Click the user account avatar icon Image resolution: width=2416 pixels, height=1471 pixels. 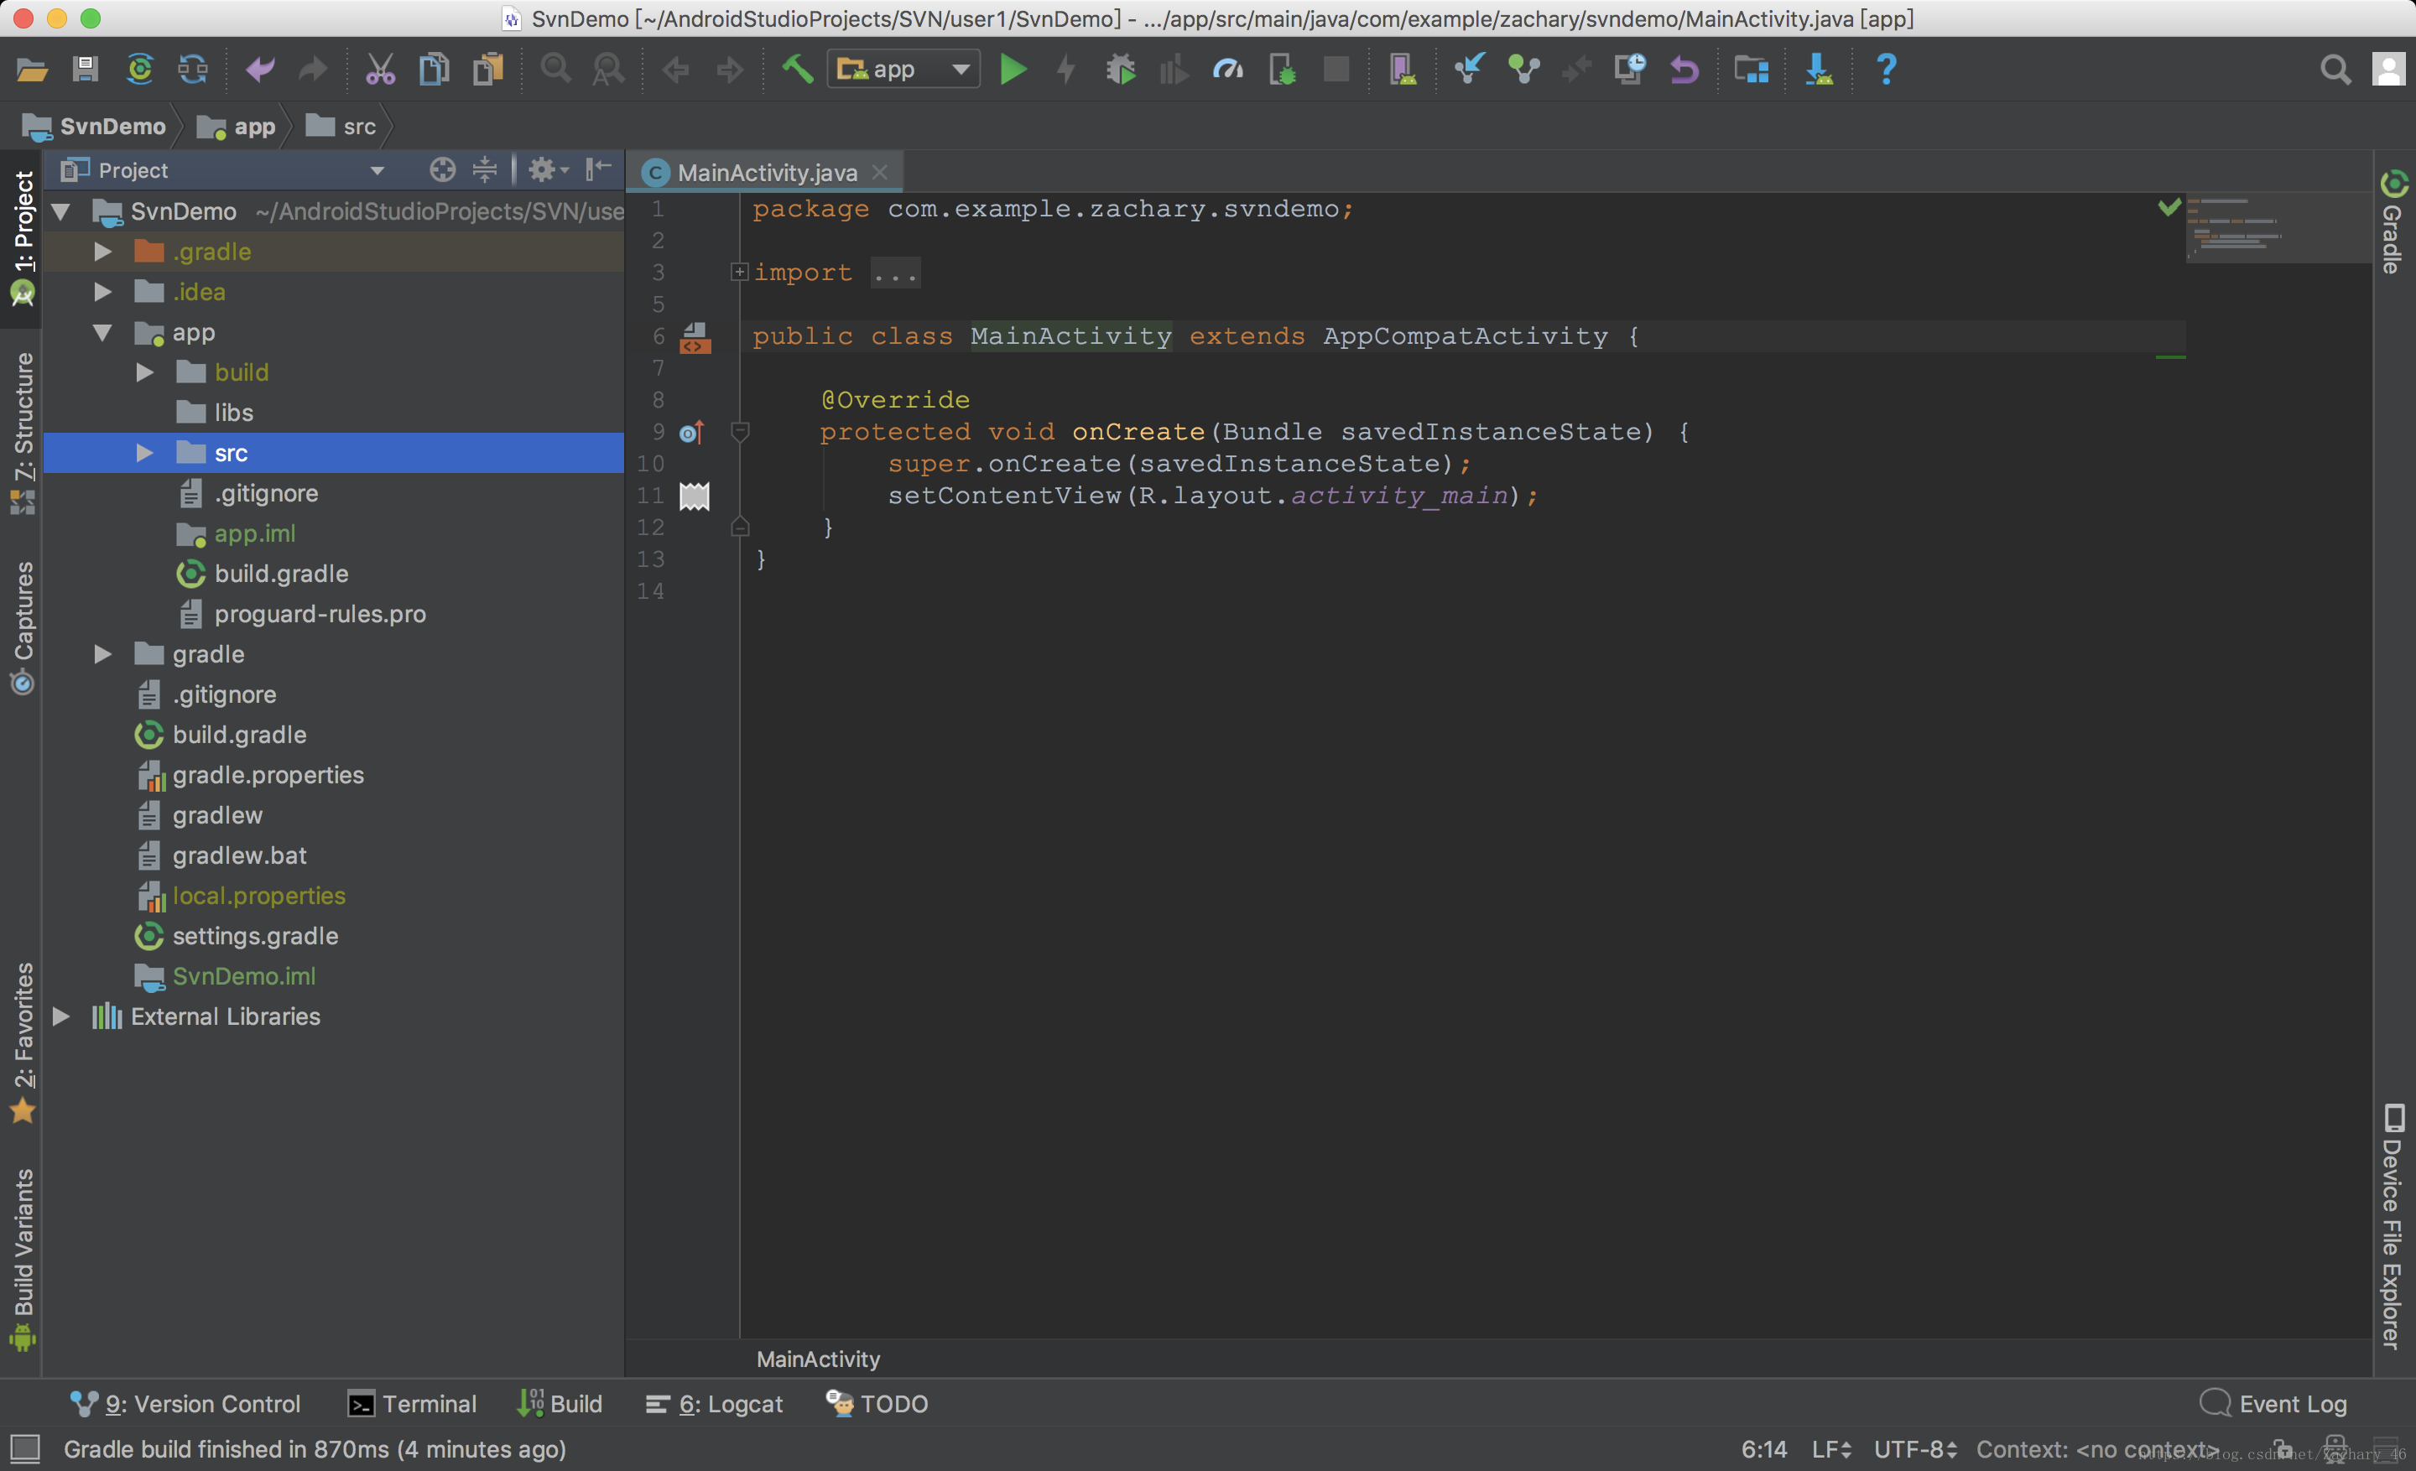(x=2388, y=70)
